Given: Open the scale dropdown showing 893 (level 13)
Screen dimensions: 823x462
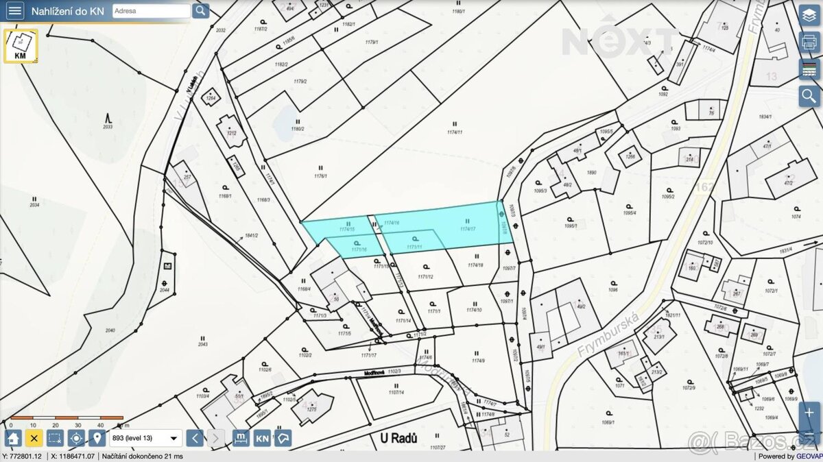Looking at the screenshot, I should [146, 438].
